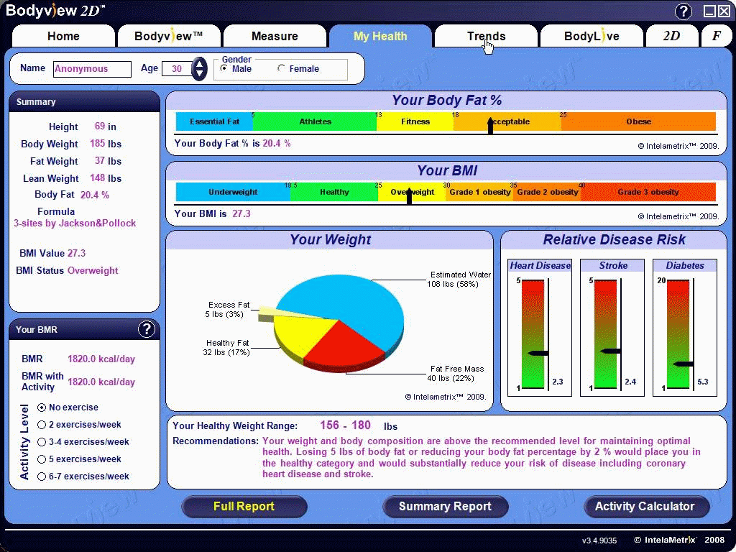Screen dimensions: 736x552
Task: Click the Age value field
Action: click(x=177, y=69)
